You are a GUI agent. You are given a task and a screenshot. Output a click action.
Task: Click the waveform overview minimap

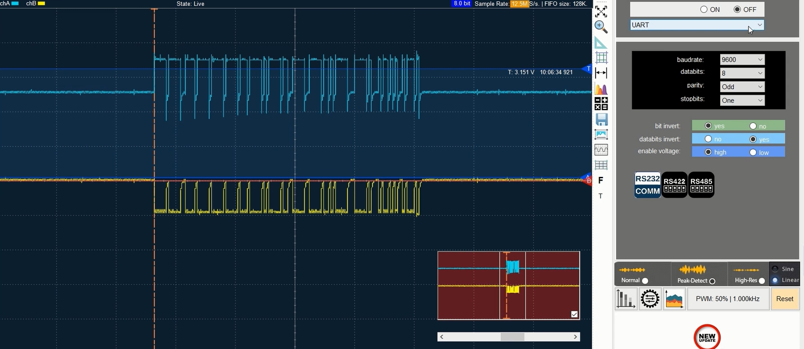(509, 286)
